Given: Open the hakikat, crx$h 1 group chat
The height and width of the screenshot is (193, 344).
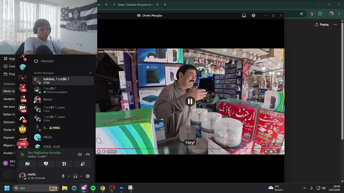Looking at the screenshot, I should 63,81.
